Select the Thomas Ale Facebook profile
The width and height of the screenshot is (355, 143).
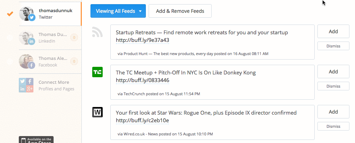(50, 62)
